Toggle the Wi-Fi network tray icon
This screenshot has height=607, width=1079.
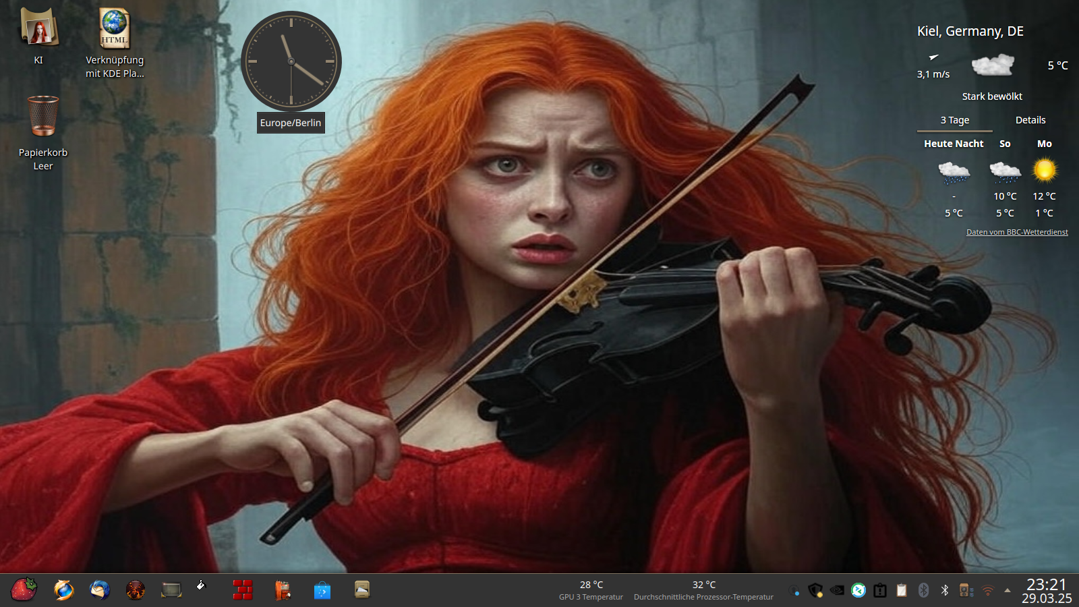(x=988, y=591)
